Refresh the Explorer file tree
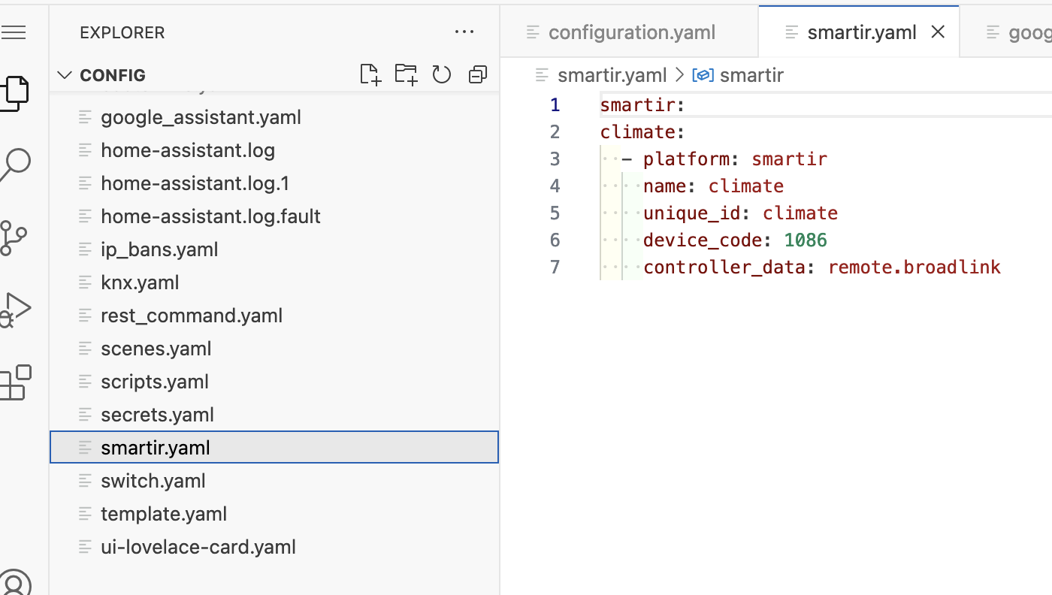The height and width of the screenshot is (595, 1052). (442, 74)
